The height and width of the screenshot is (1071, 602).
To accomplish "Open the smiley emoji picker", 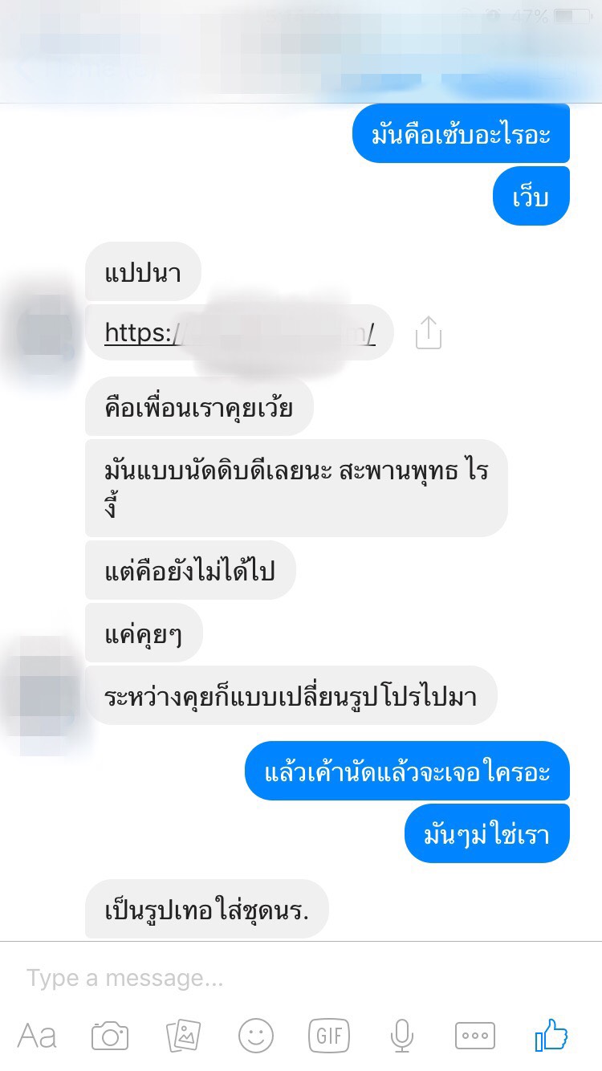I will pos(256,1036).
